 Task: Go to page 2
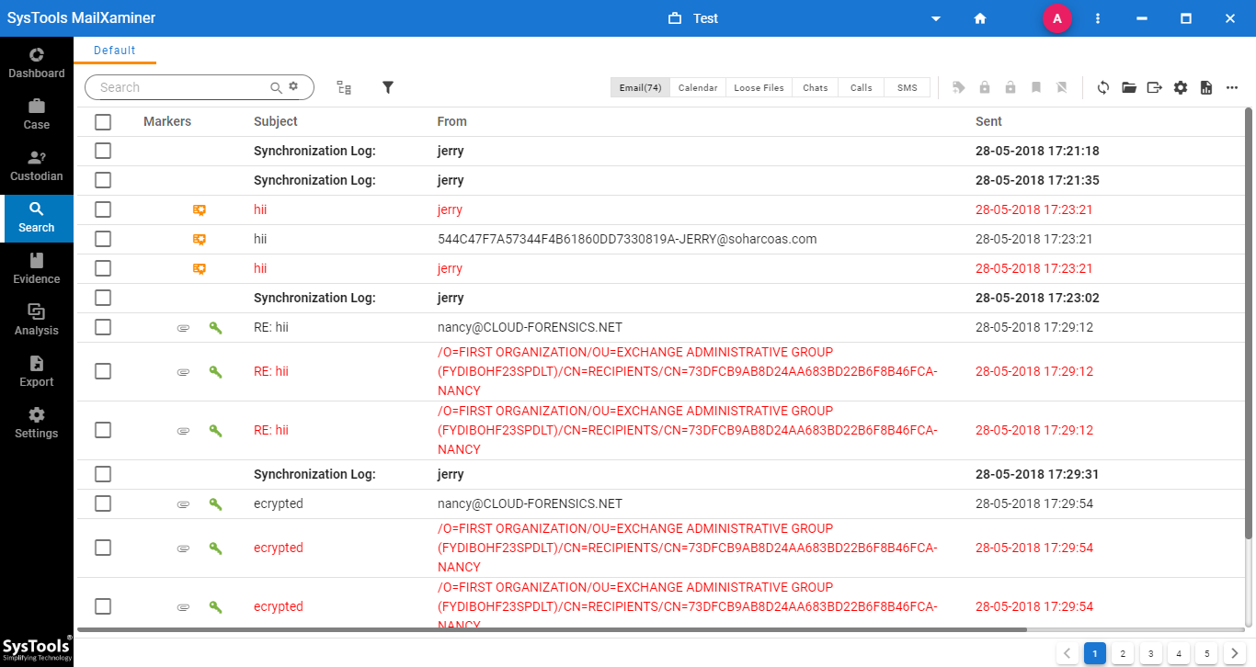(1122, 653)
